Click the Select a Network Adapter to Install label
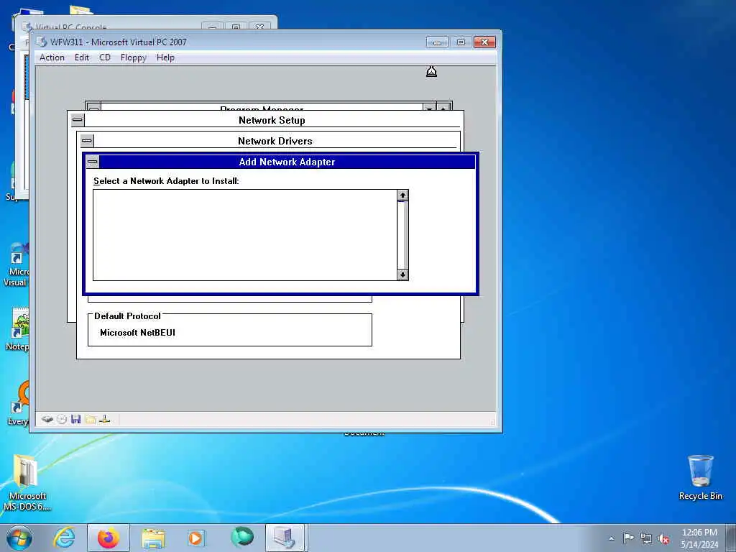 pyautogui.click(x=166, y=181)
